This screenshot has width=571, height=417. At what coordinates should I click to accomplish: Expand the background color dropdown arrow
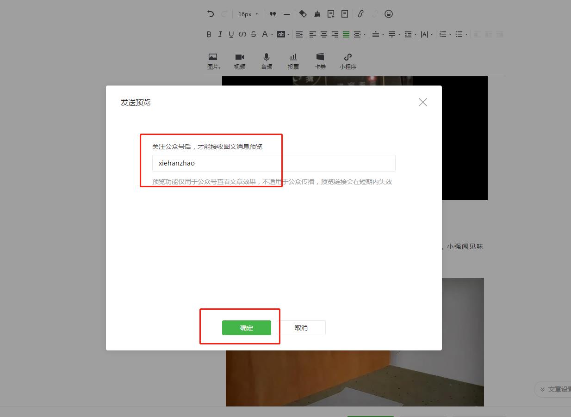point(288,35)
